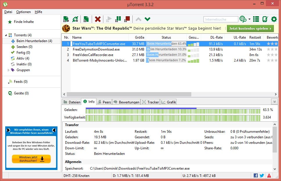Screen dimensions: 281x181
Task: Pause the selected torrent
Action: point(118,19)
